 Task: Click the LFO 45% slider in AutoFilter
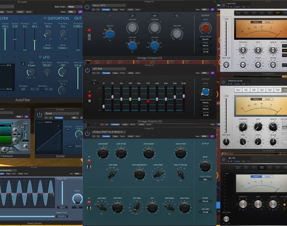point(35,39)
